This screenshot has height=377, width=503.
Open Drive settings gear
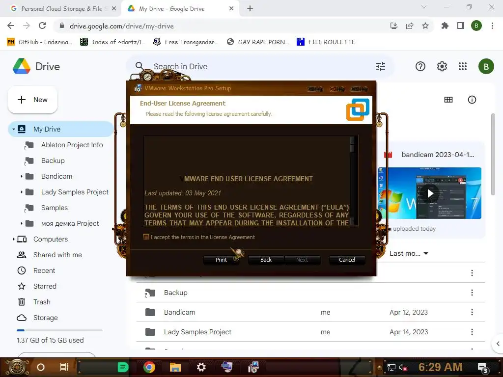point(442,66)
